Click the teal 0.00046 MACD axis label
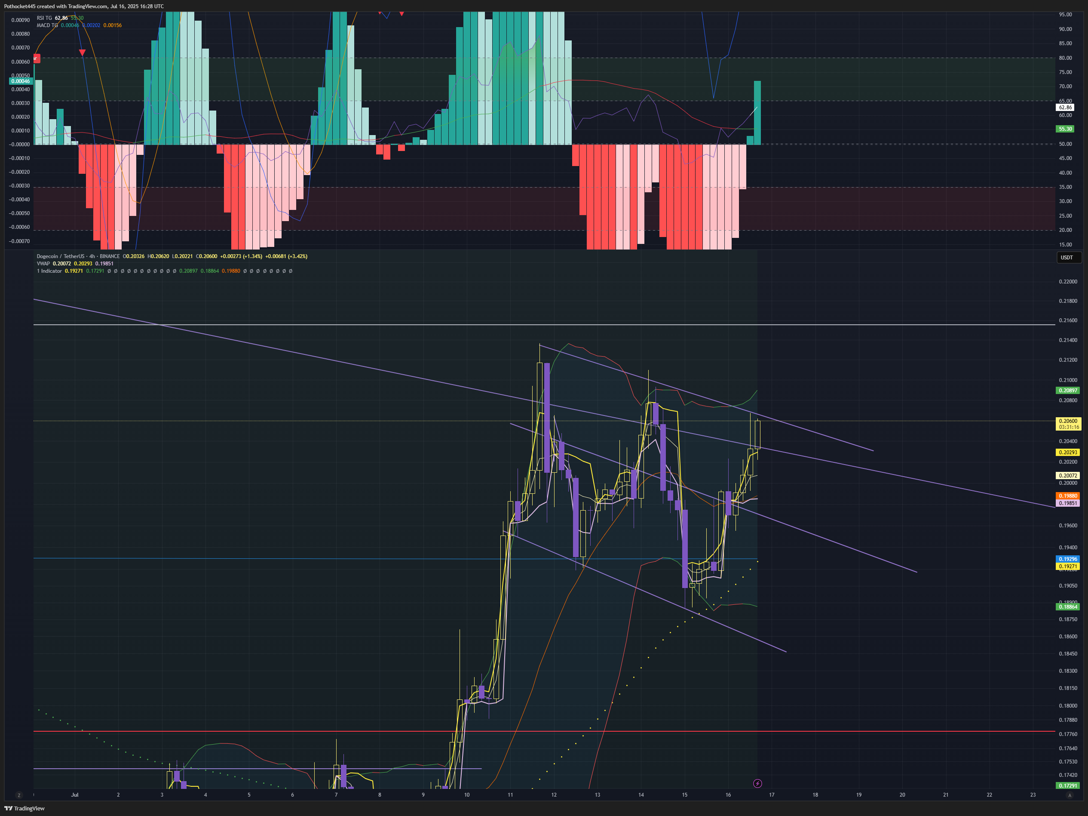The width and height of the screenshot is (1088, 816). [21, 81]
